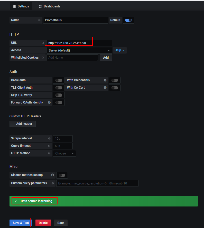Click the URL field info icon
The height and width of the screenshot is (228, 204).
click(x=43, y=43)
